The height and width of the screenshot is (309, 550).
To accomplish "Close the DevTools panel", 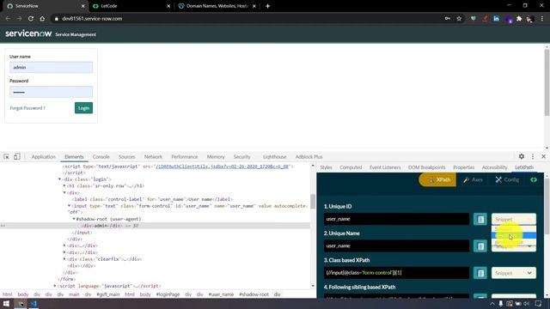I will pyautogui.click(x=543, y=156).
